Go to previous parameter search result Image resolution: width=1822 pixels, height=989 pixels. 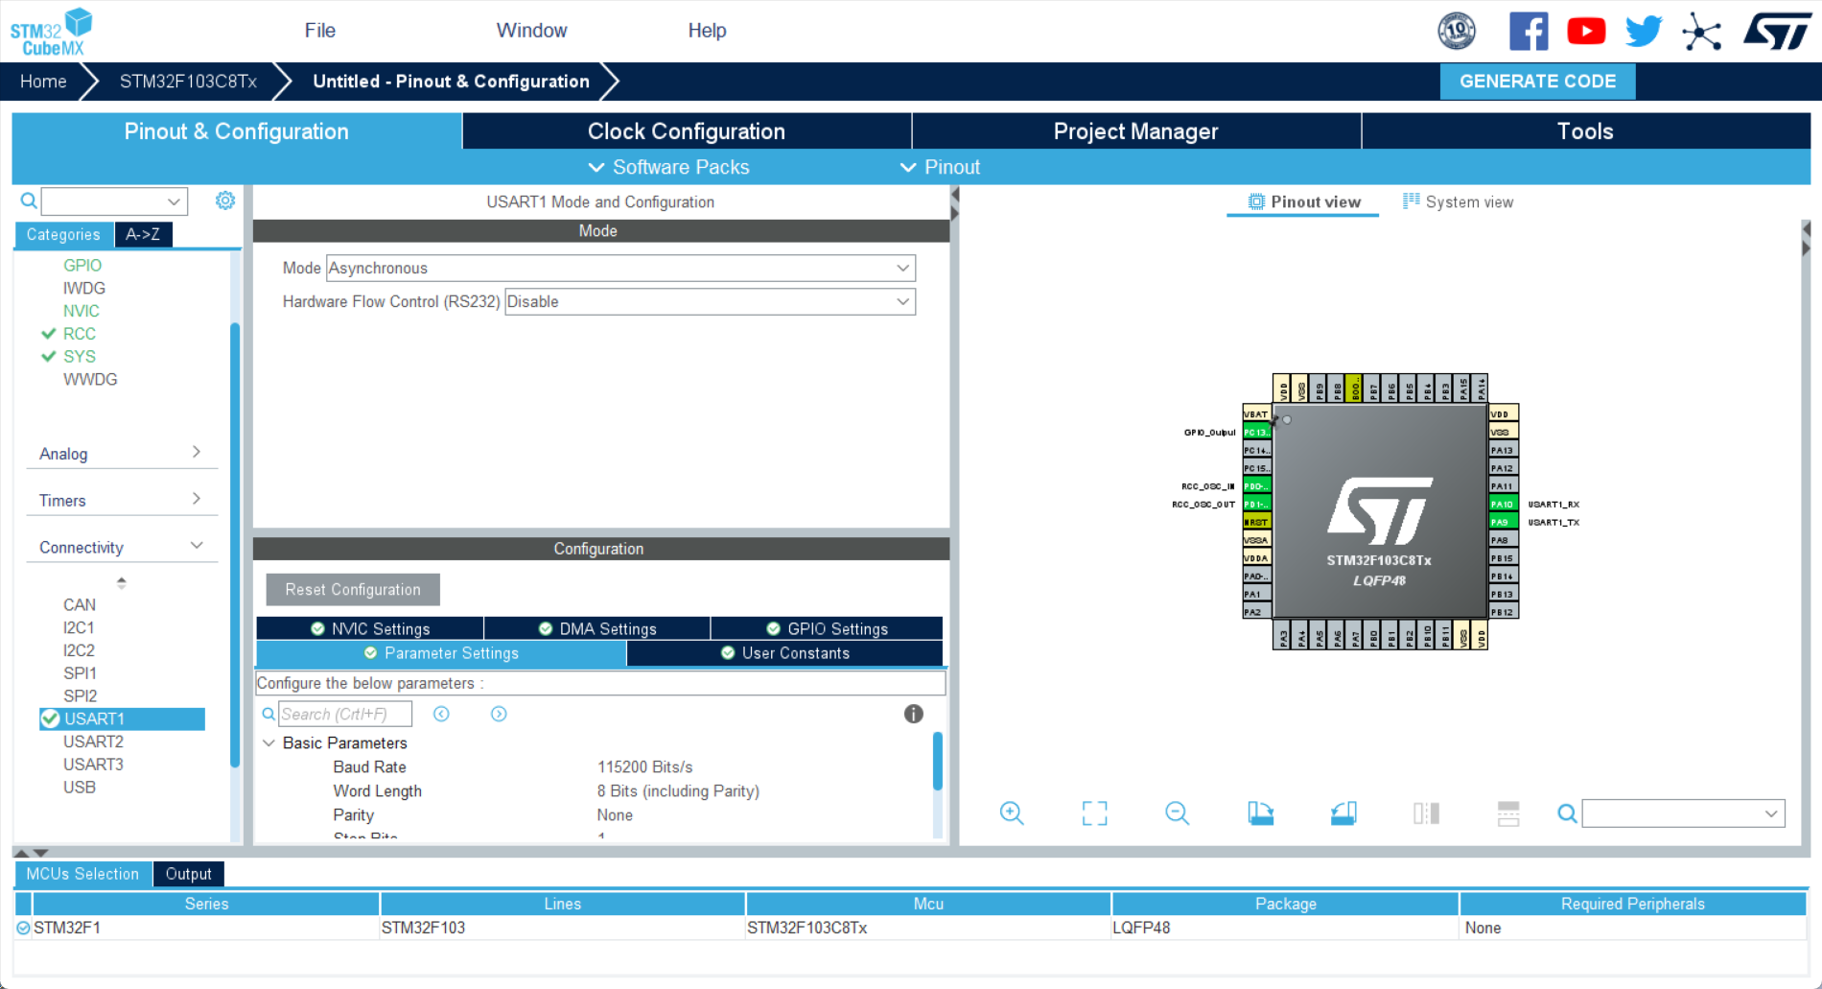pyautogui.click(x=441, y=714)
